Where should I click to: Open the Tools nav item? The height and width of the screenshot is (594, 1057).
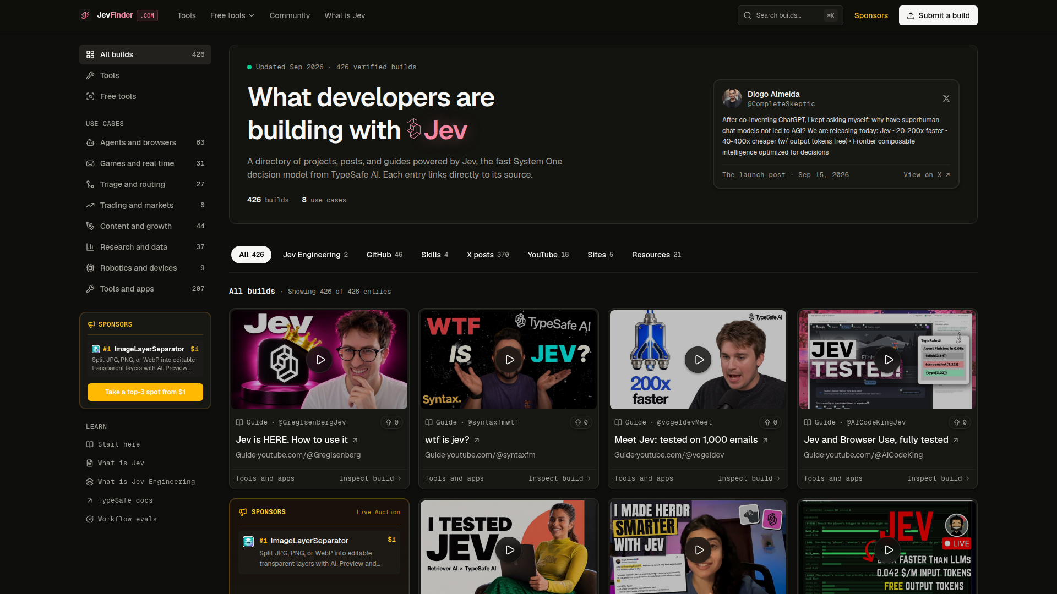[187, 15]
